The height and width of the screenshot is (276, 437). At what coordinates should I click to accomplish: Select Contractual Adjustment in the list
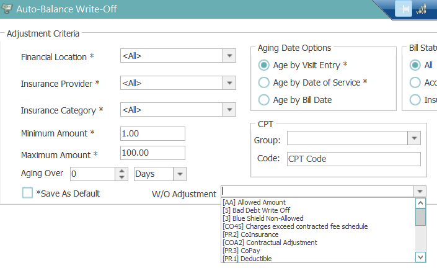[270, 243]
